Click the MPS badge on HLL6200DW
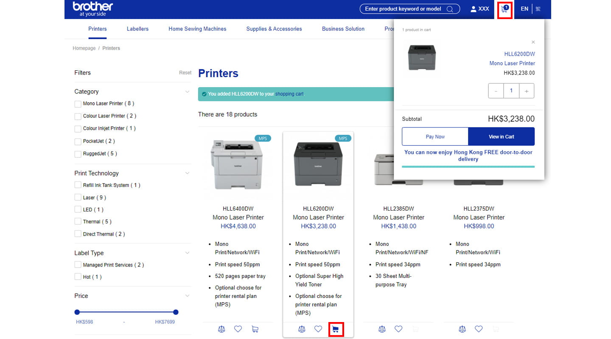 coord(343,138)
